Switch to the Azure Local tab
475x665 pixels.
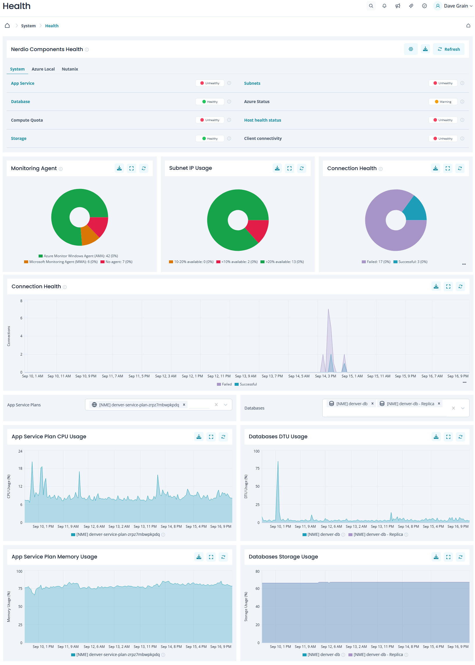point(43,69)
